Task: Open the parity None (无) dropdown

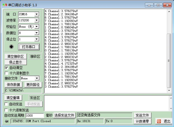Action: point(36,27)
